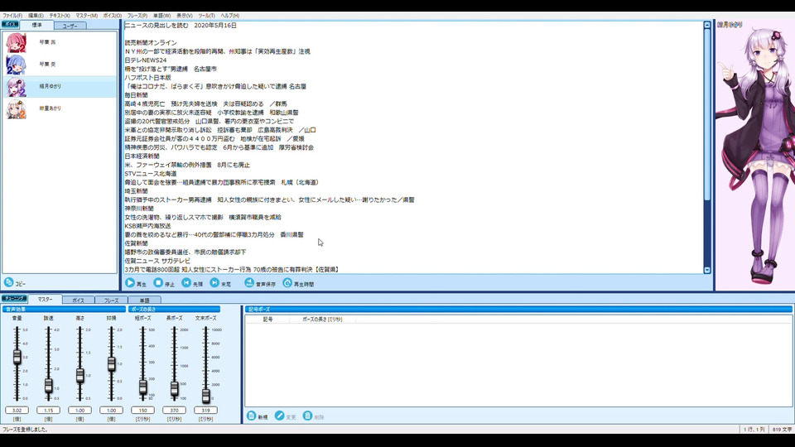Viewport: 795px width, 447px height.
Task: Switch to the ユーザー voice tab
Action: coord(70,26)
